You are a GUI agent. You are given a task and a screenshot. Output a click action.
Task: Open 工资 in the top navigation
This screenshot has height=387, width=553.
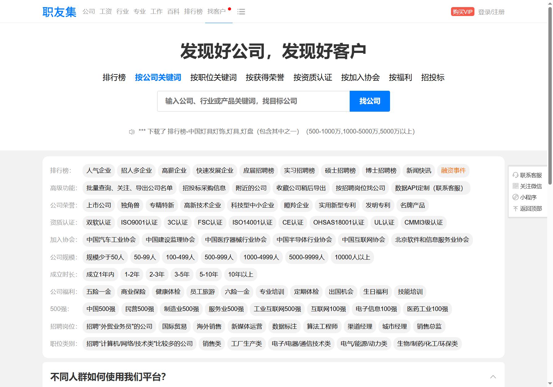coord(106,12)
